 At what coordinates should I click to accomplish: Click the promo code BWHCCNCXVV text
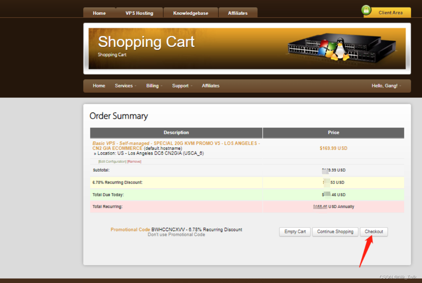coord(168,229)
